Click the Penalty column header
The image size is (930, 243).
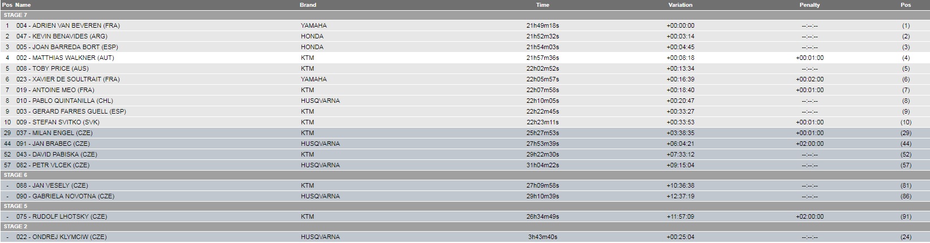point(810,5)
